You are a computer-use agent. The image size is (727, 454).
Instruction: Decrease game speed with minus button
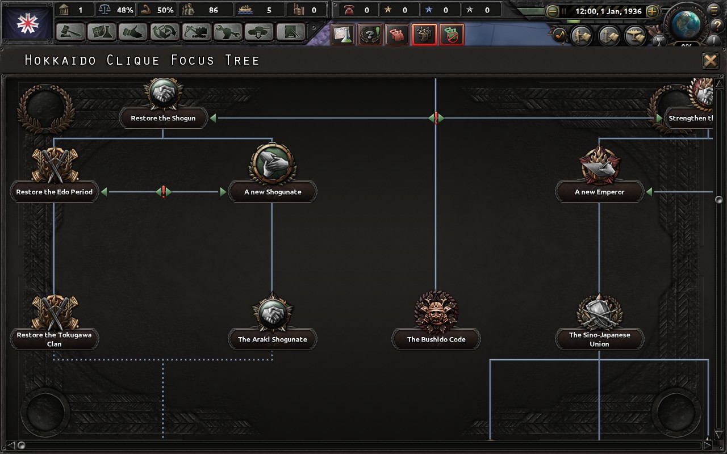[x=552, y=11]
